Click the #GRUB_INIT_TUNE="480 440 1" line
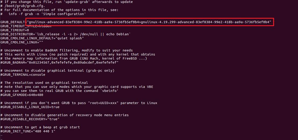Viewport: 298px width, 140px height. [28, 131]
